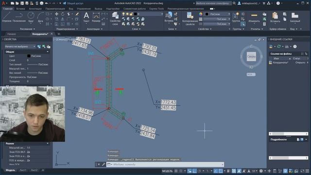This screenshot has height=175, width=311.
Task: Expand the Слои panel dropdown
Action: pyautogui.click(x=136, y=29)
